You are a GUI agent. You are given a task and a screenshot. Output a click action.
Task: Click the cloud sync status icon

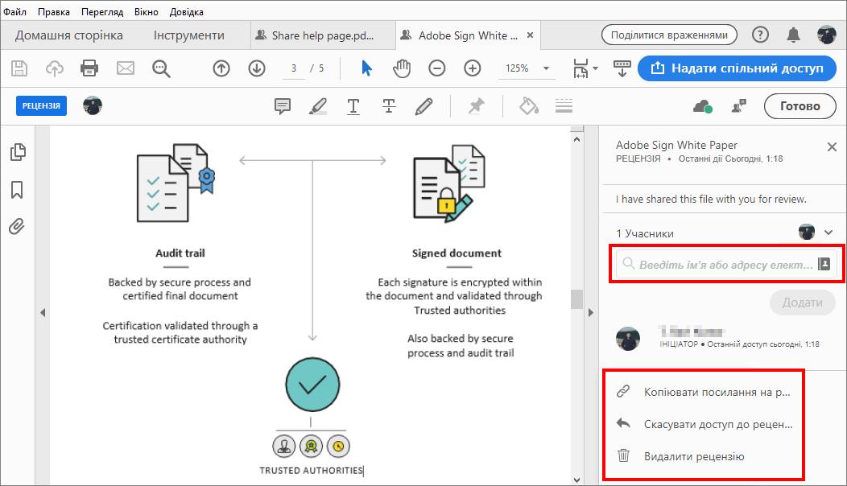click(x=702, y=106)
